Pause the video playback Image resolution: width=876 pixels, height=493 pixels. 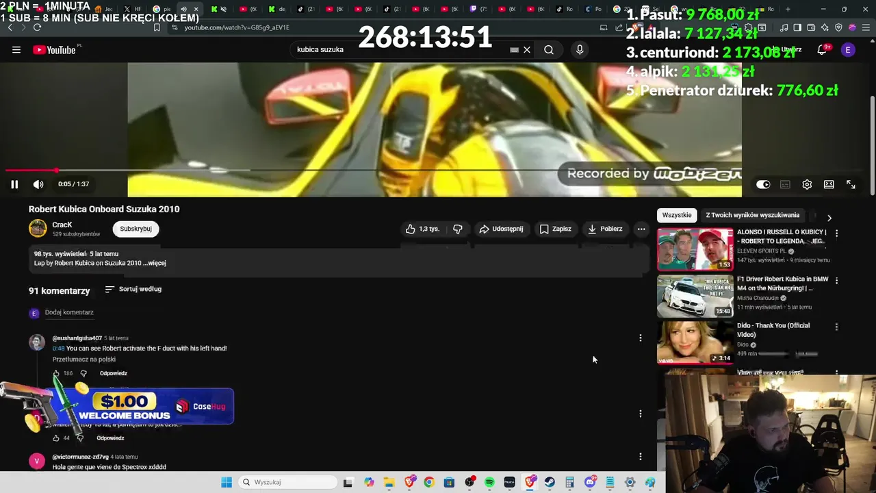pyautogui.click(x=14, y=184)
